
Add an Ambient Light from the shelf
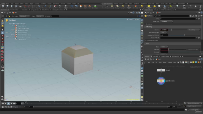click(x=177, y=6)
